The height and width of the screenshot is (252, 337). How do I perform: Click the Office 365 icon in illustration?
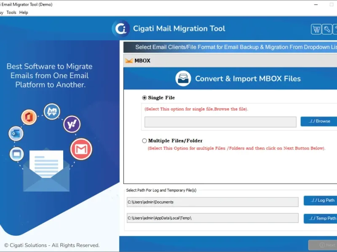pyautogui.click(x=29, y=117)
